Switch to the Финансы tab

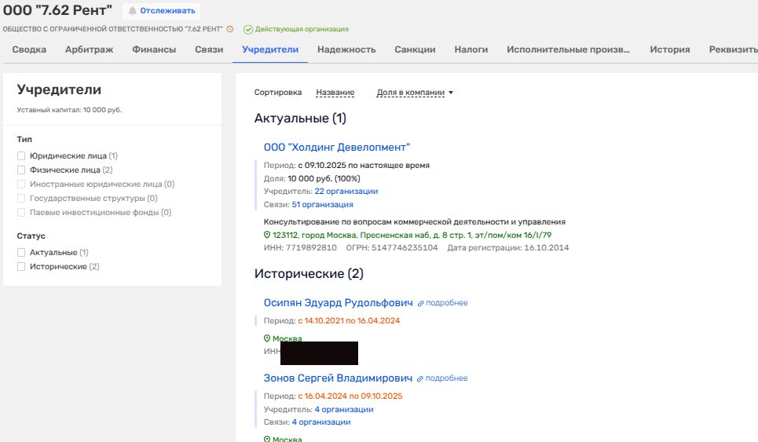click(x=154, y=49)
